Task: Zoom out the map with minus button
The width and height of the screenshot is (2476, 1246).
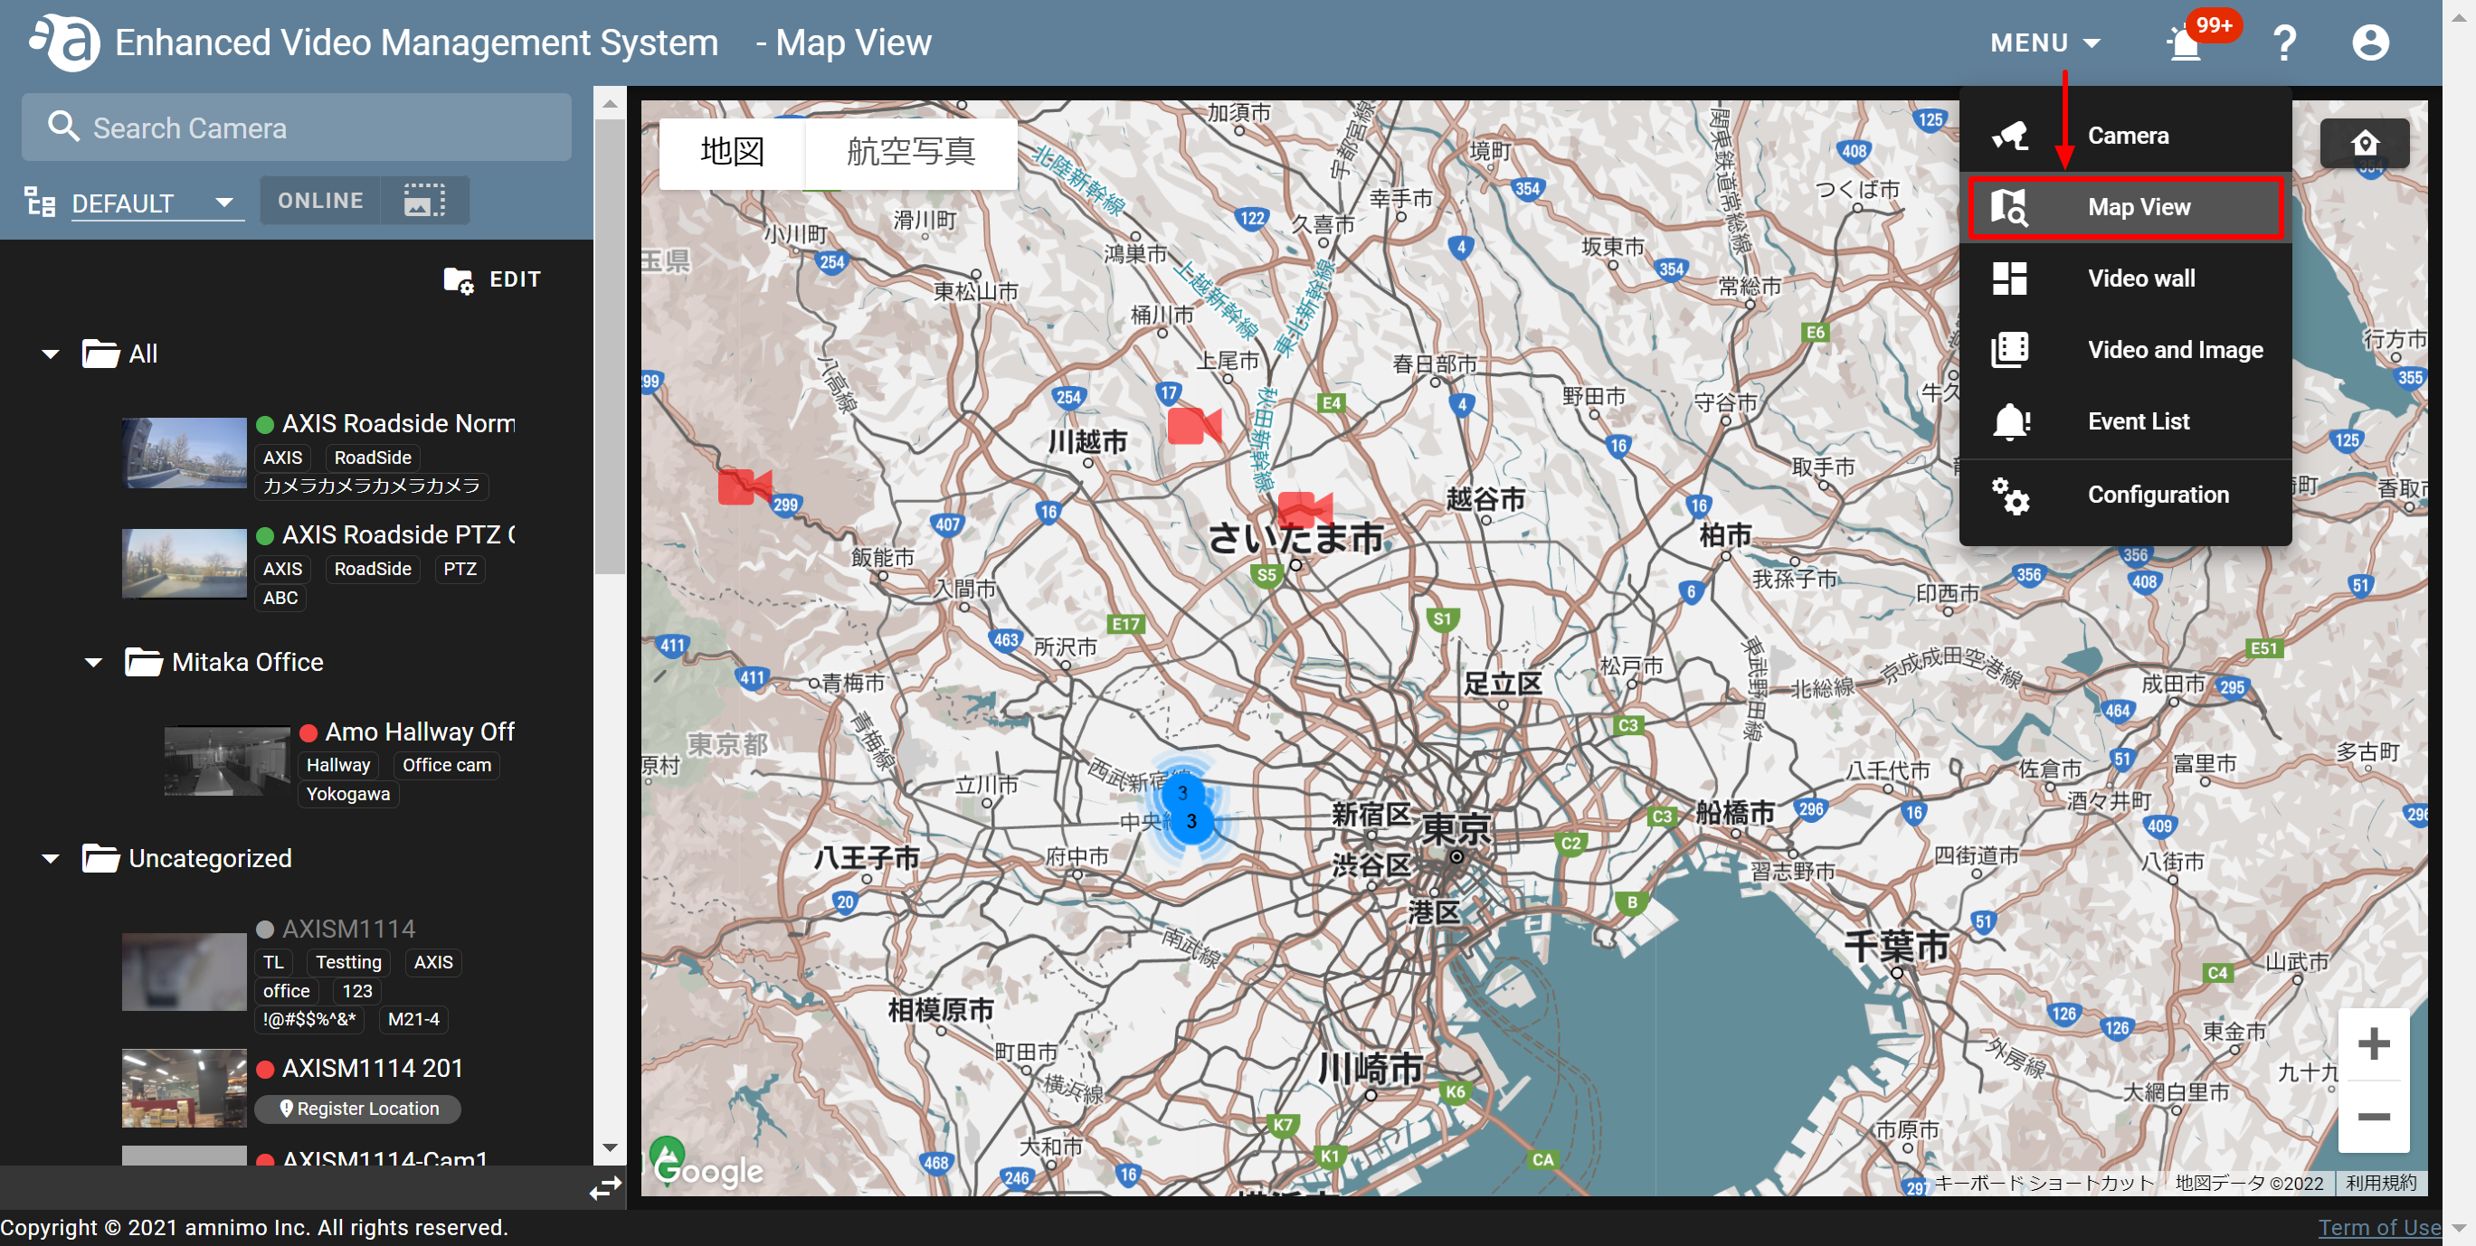Action: tap(2373, 1117)
